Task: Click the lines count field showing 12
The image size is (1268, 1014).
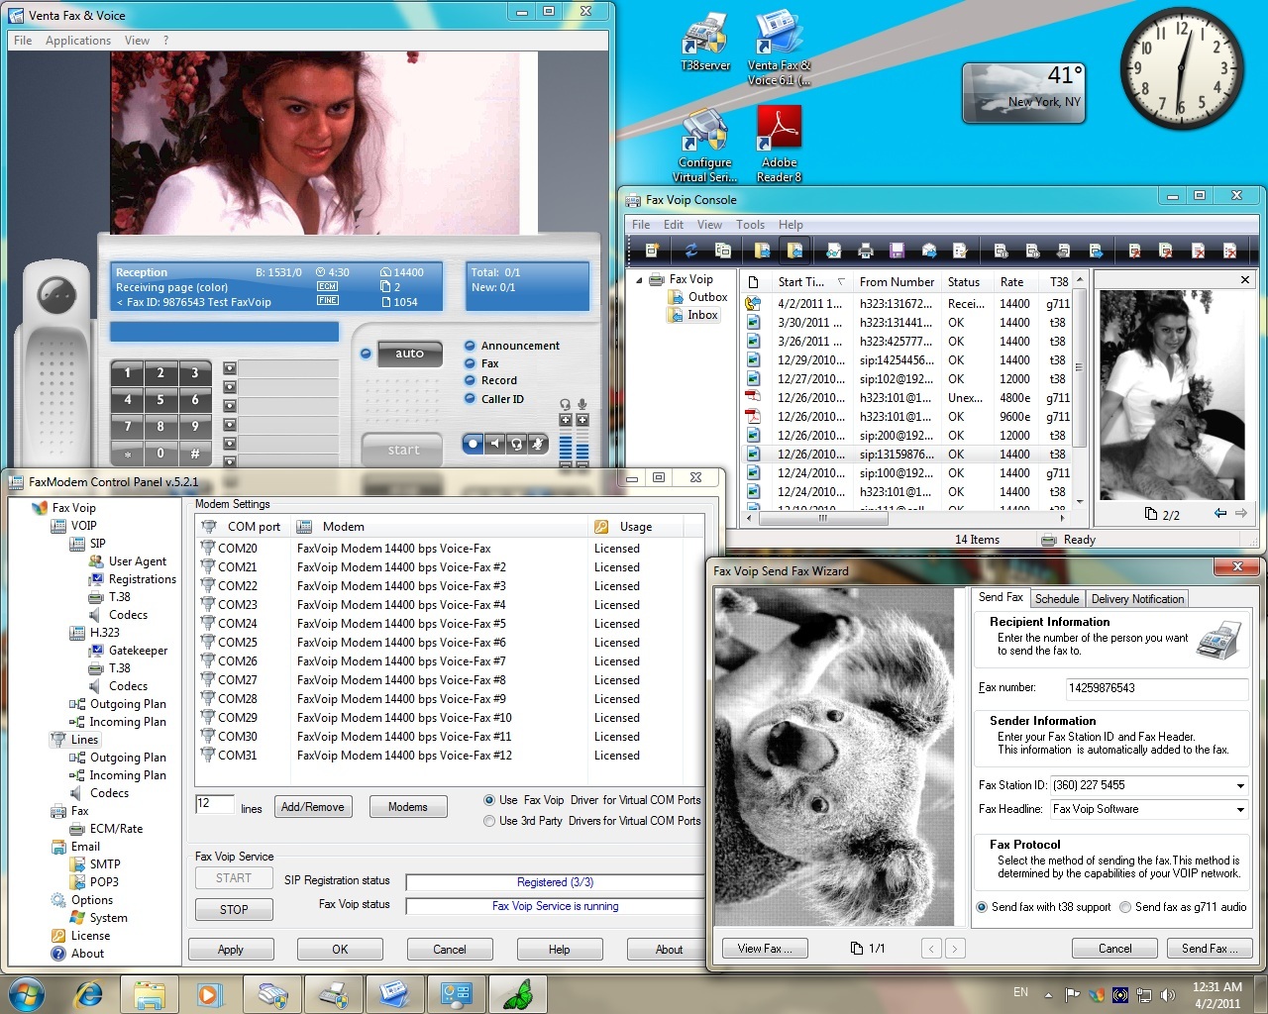Action: tap(215, 804)
